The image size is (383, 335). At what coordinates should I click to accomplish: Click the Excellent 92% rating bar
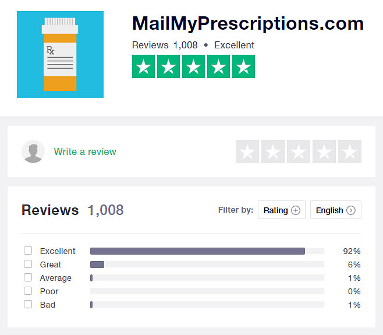(207, 251)
